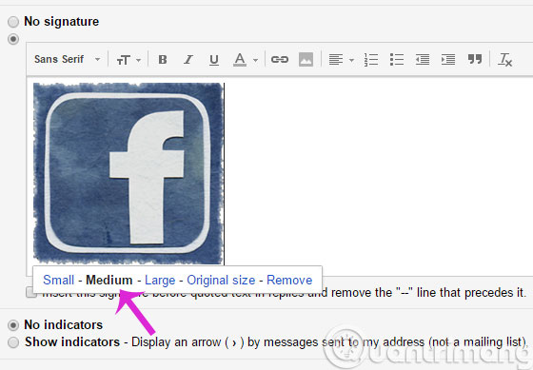533x370 pixels.
Task: Decrease indent of signature text
Action: pos(423,60)
